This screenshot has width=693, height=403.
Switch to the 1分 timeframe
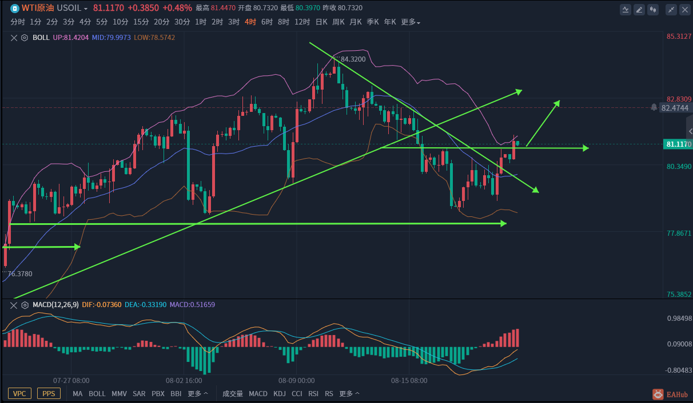[x=35, y=22]
